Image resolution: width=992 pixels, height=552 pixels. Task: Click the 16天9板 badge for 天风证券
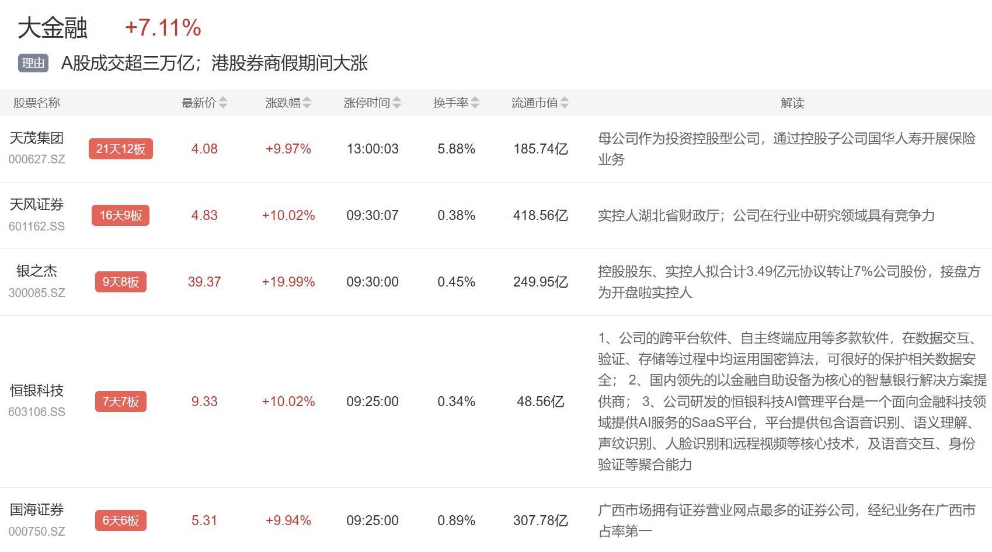click(x=121, y=215)
